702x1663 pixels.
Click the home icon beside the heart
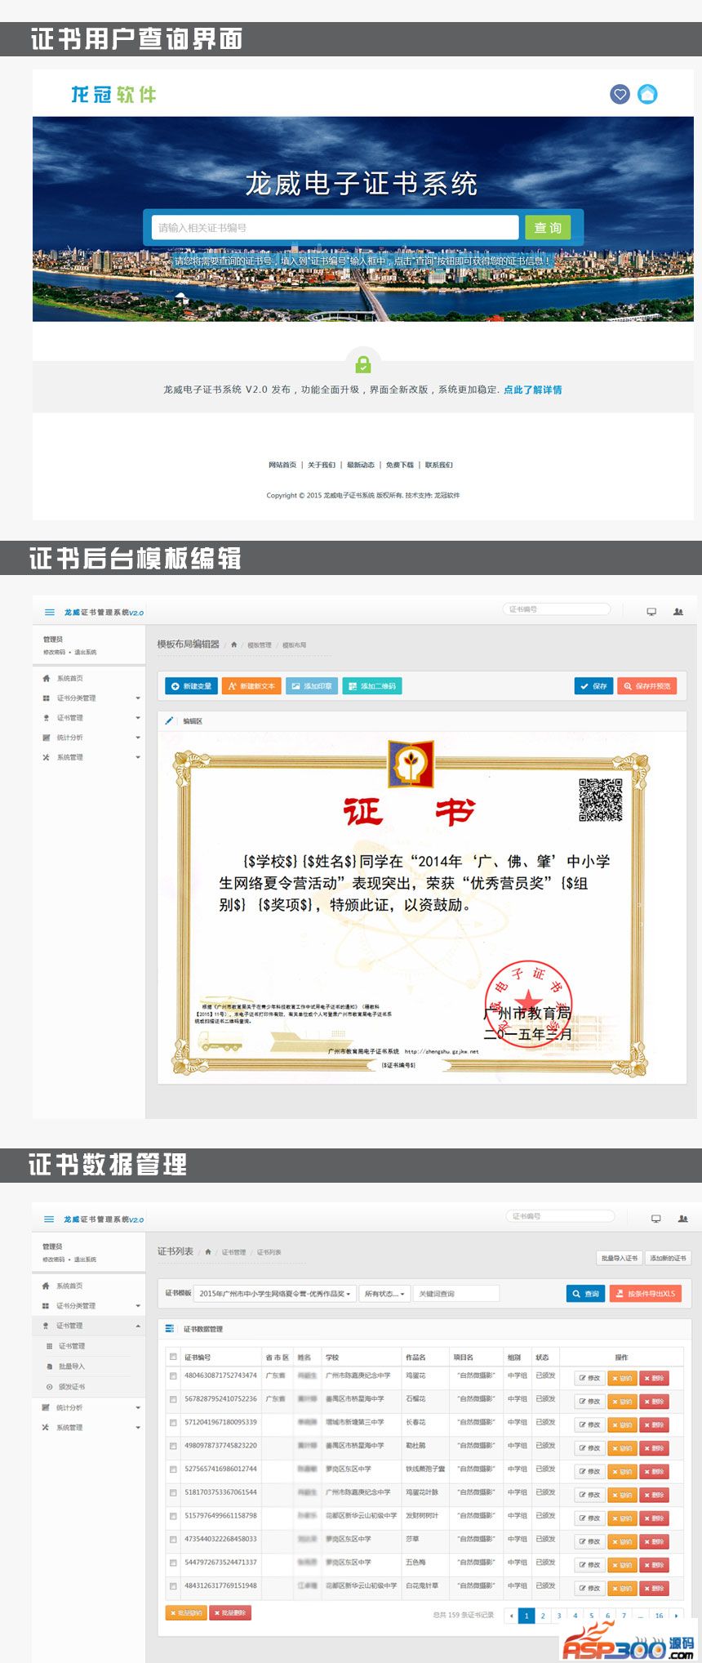click(x=647, y=94)
